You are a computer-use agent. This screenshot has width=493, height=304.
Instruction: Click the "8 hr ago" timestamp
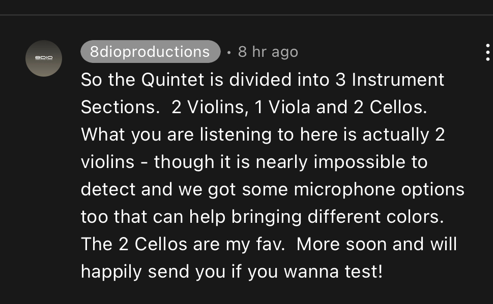[x=268, y=52]
